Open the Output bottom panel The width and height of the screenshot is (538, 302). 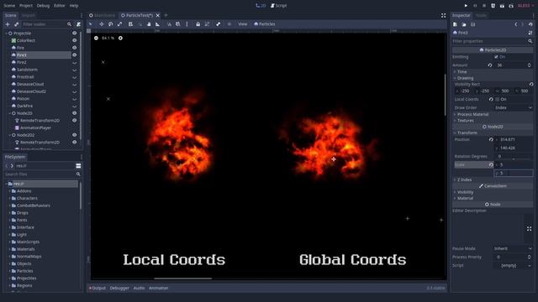[x=98, y=288]
